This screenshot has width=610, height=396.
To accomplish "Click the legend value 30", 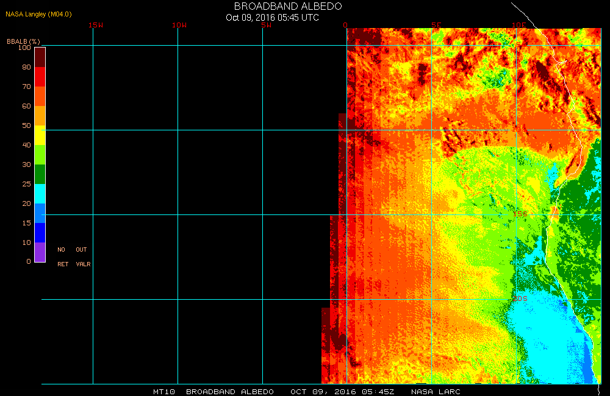I will click(x=26, y=164).
